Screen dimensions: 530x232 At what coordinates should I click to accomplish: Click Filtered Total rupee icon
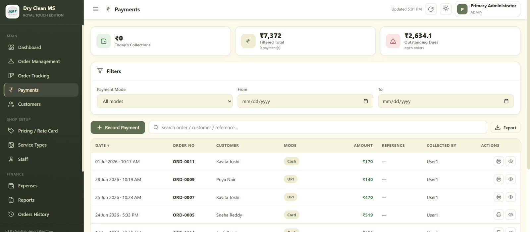248,41
